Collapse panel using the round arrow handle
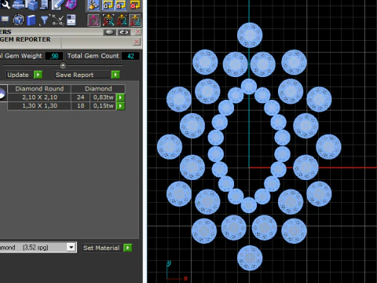377x283 pixels. tap(63, 65)
